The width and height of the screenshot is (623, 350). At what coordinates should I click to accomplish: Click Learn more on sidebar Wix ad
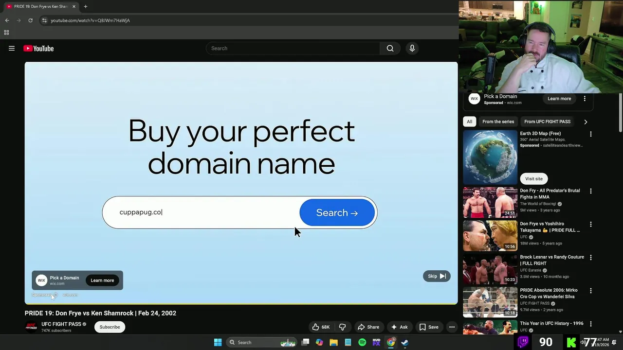coord(559,99)
